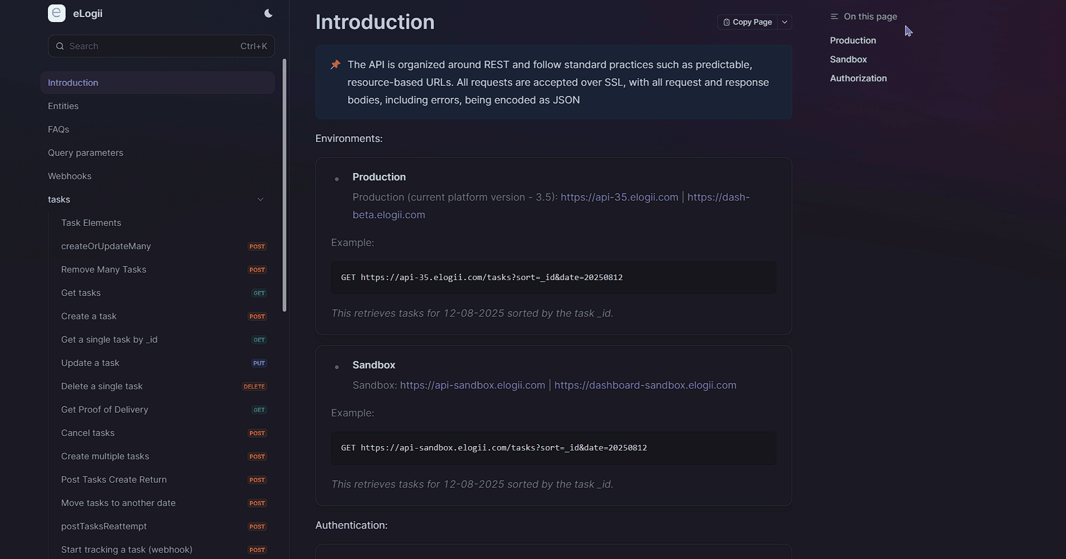Click POST badge beside Cancel tasks

257,433
